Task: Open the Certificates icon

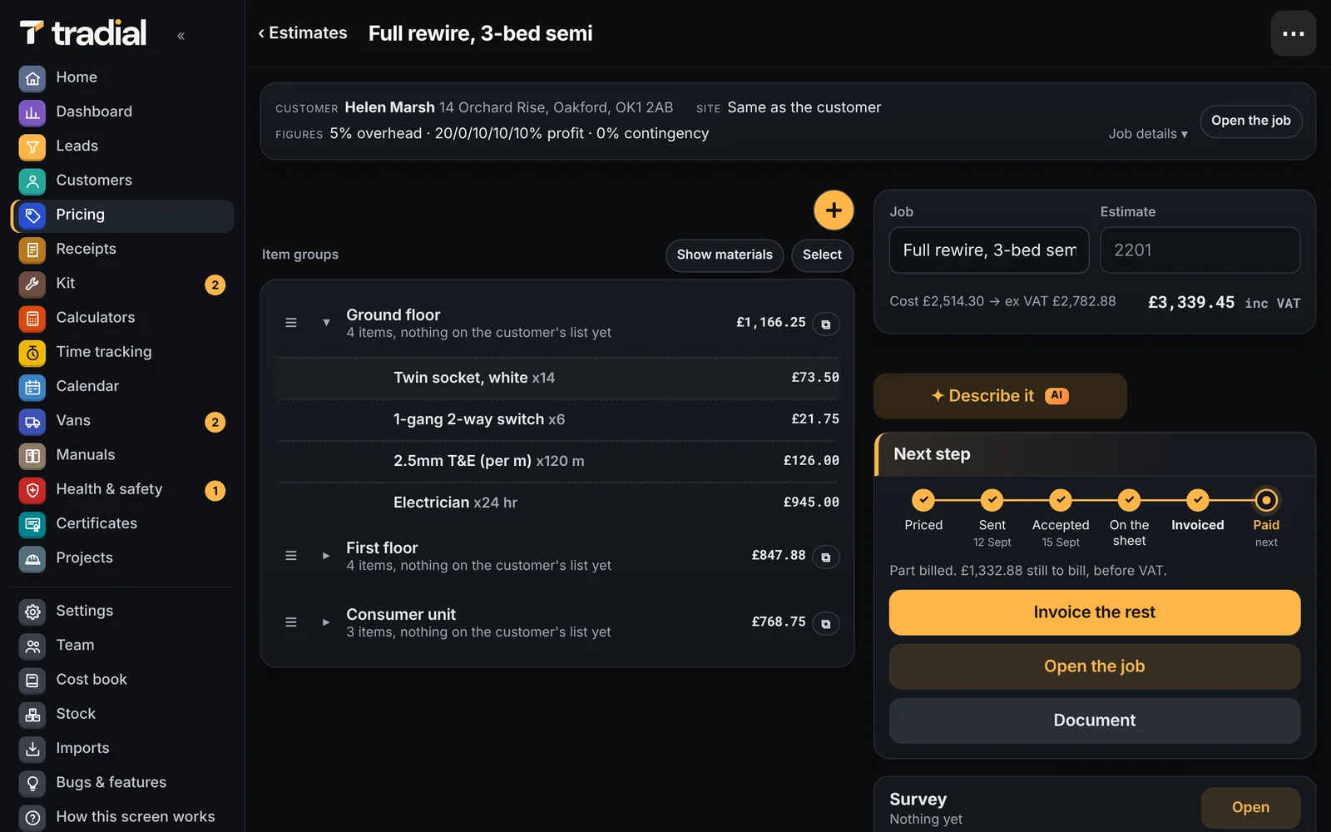Action: pyautogui.click(x=32, y=524)
